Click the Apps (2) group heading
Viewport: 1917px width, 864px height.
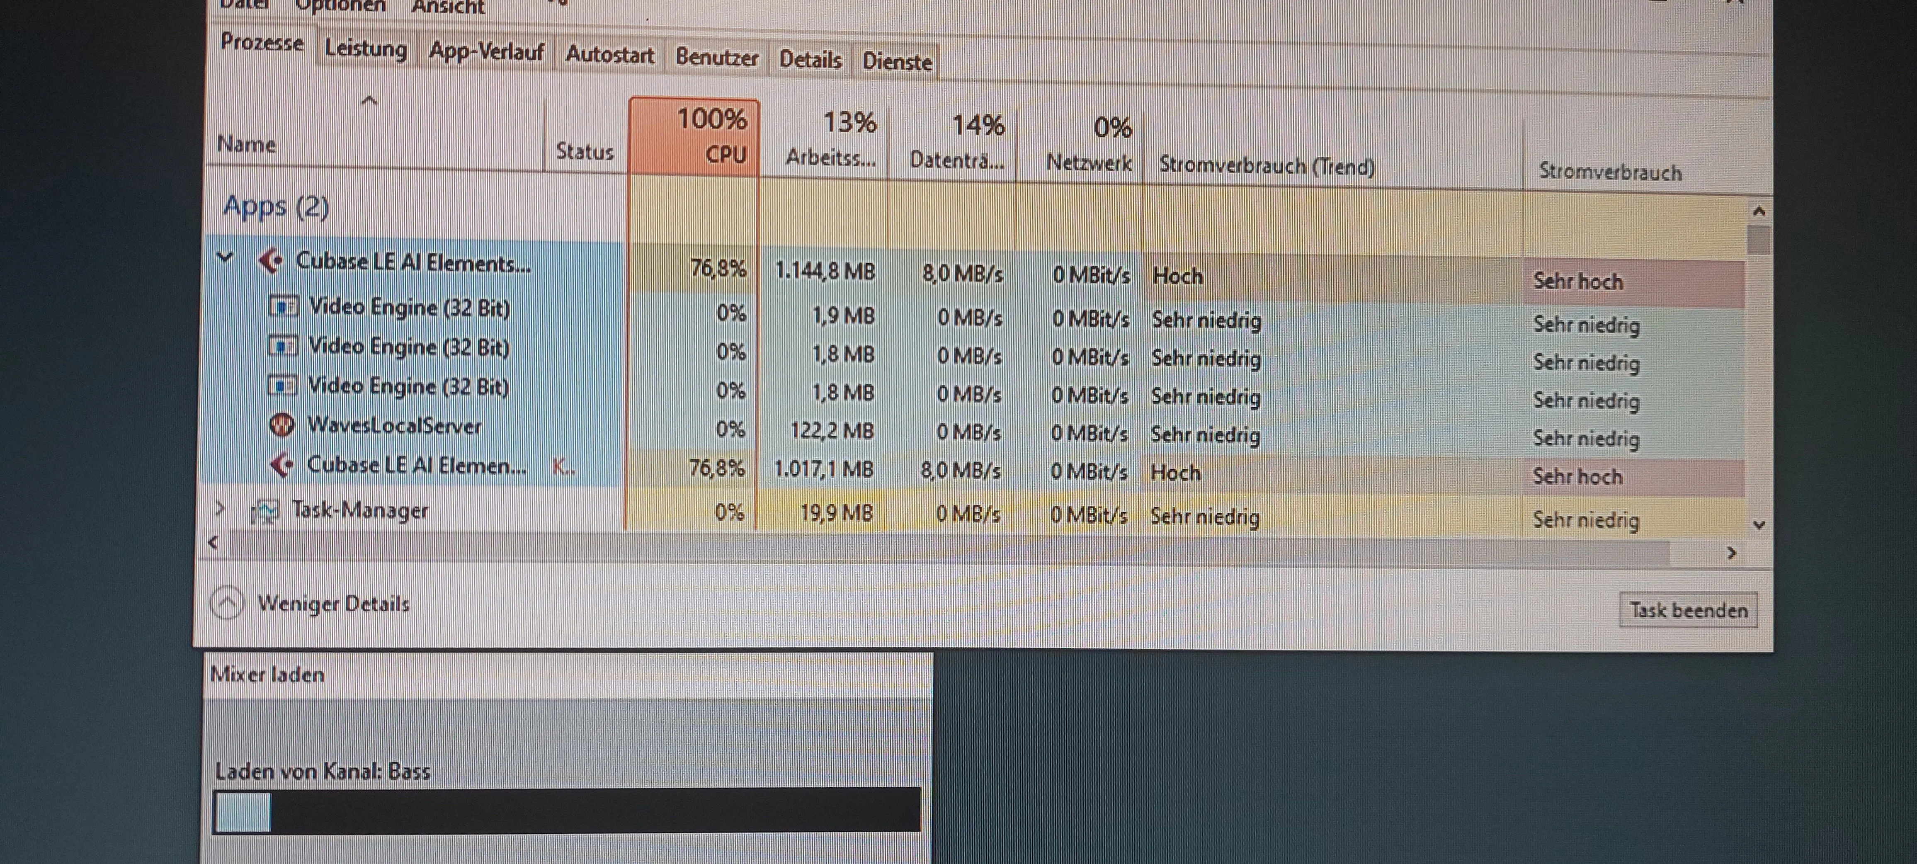(275, 206)
